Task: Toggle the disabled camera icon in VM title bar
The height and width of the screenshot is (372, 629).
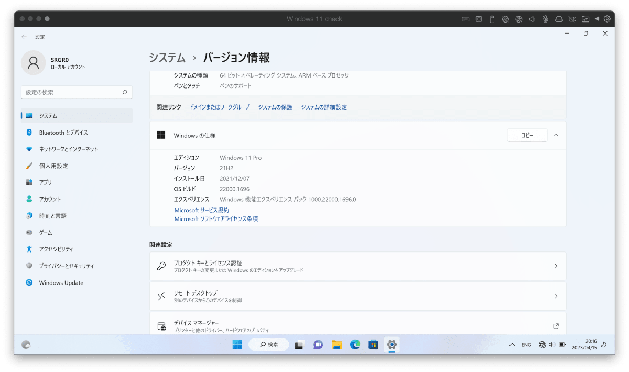Action: [572, 19]
